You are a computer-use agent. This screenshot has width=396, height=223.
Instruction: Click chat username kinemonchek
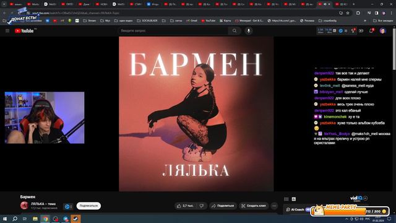point(335,116)
